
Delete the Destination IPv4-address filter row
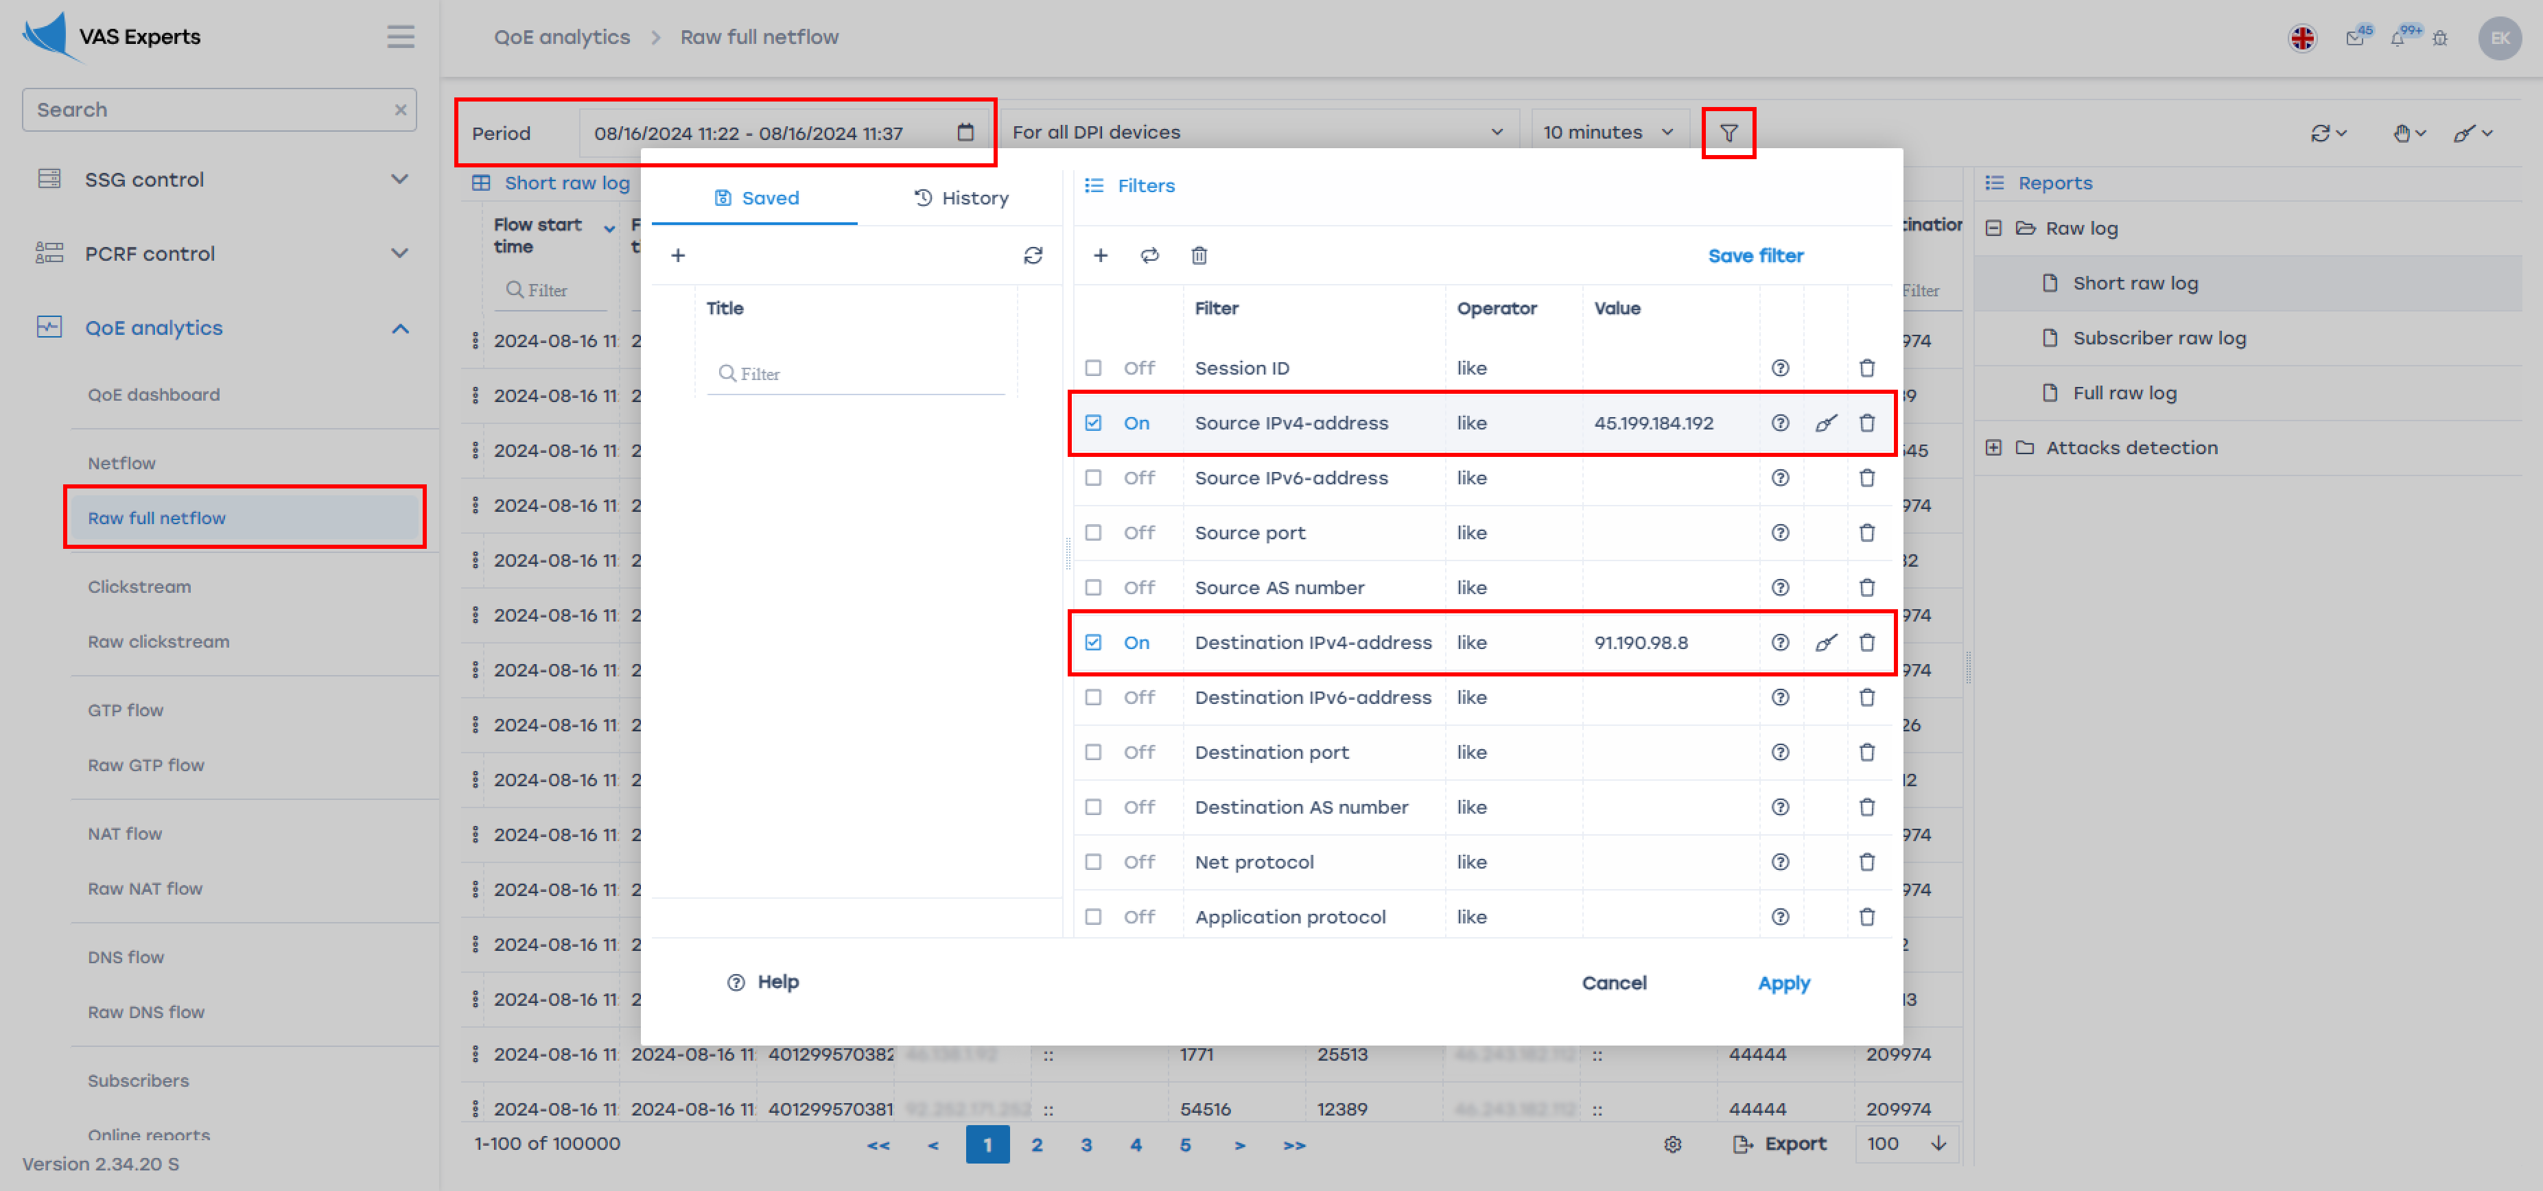point(1866,642)
